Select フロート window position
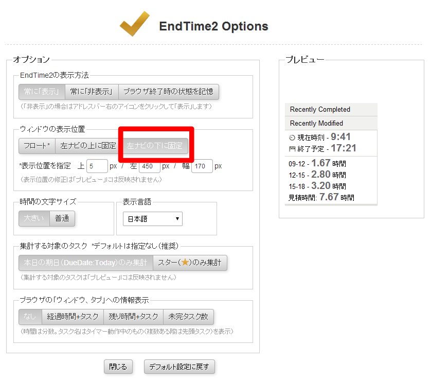Screen dimensions: 431x379 (x=37, y=146)
